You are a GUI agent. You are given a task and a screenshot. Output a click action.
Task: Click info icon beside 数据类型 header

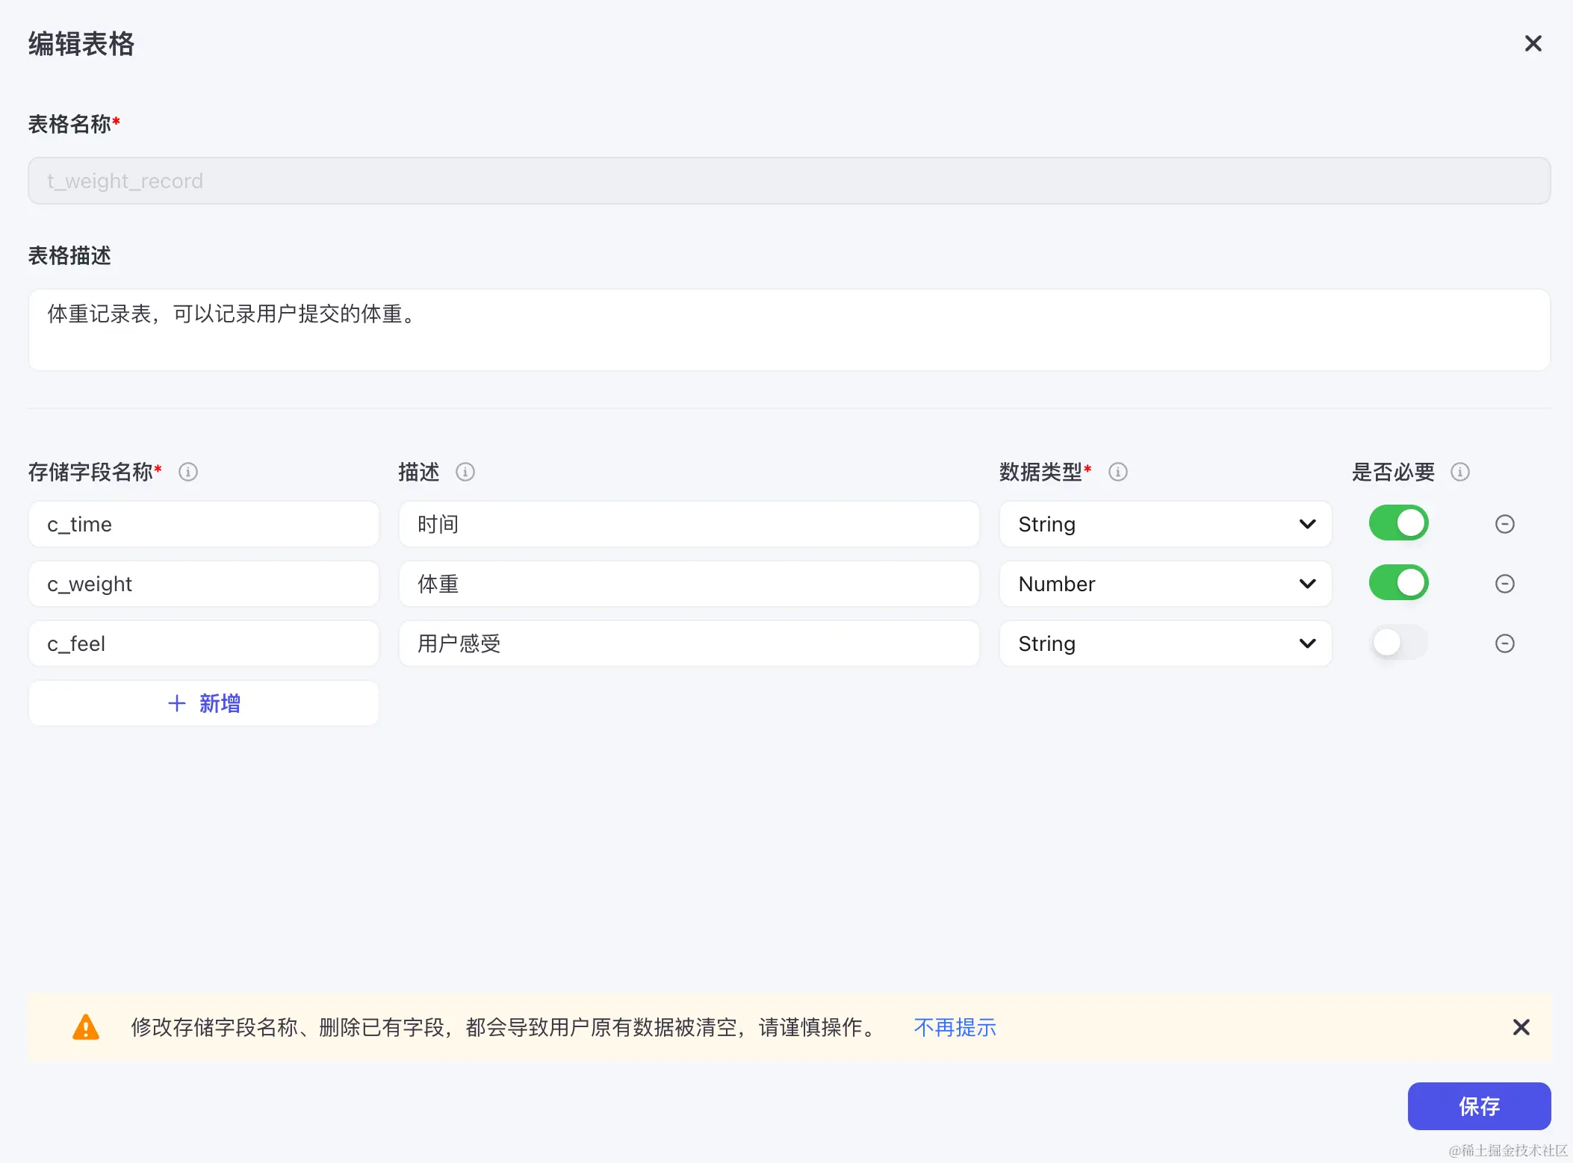1118,472
